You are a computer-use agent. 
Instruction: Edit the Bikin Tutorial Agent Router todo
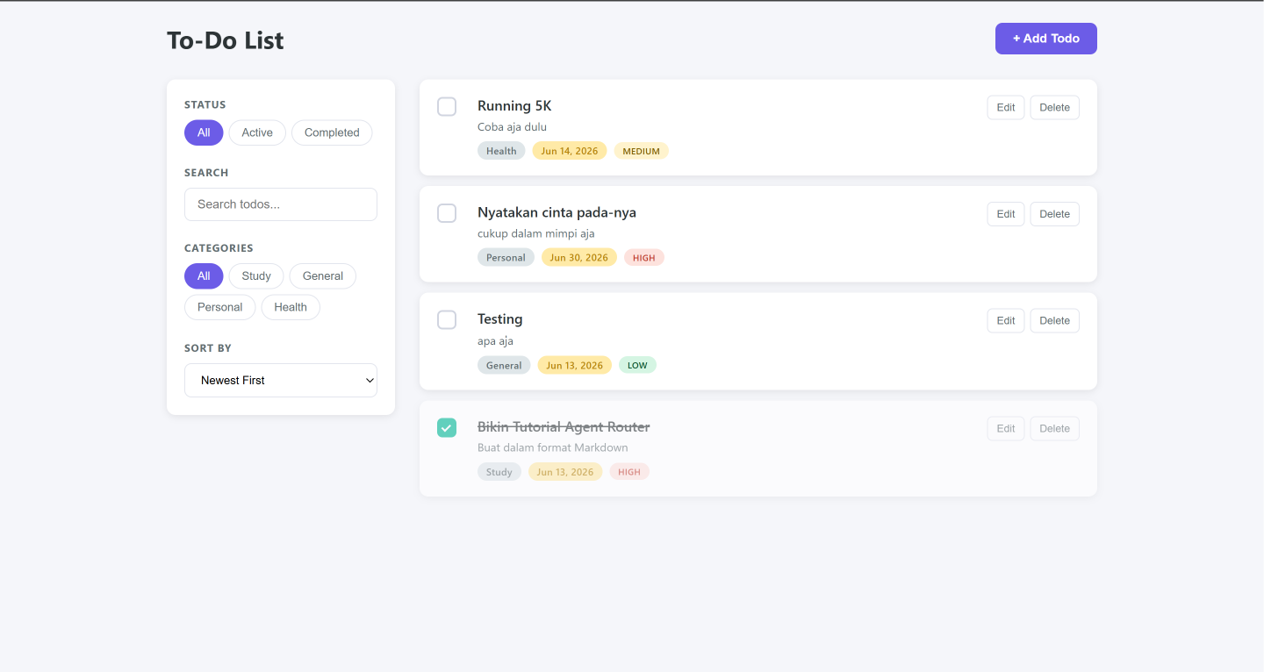1006,429
